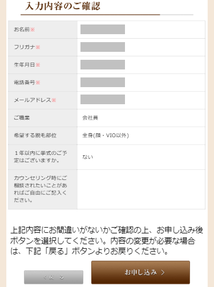Click the masked value beside お名前
This screenshot has width=214, height=287.
point(103,29)
